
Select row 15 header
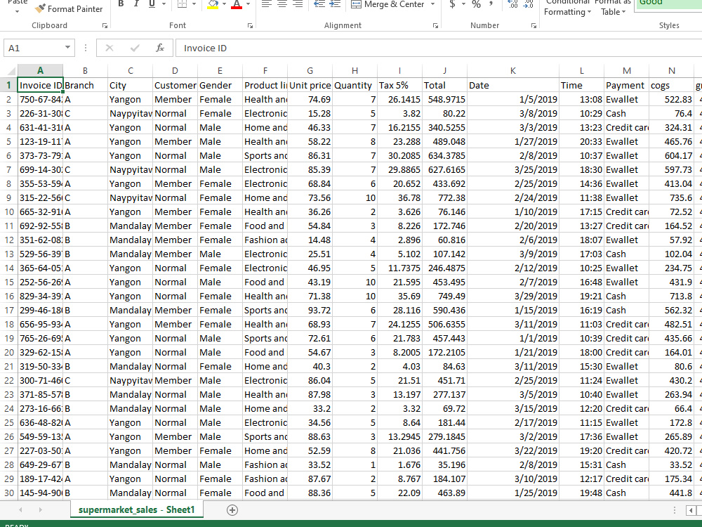pyautogui.click(x=9, y=282)
